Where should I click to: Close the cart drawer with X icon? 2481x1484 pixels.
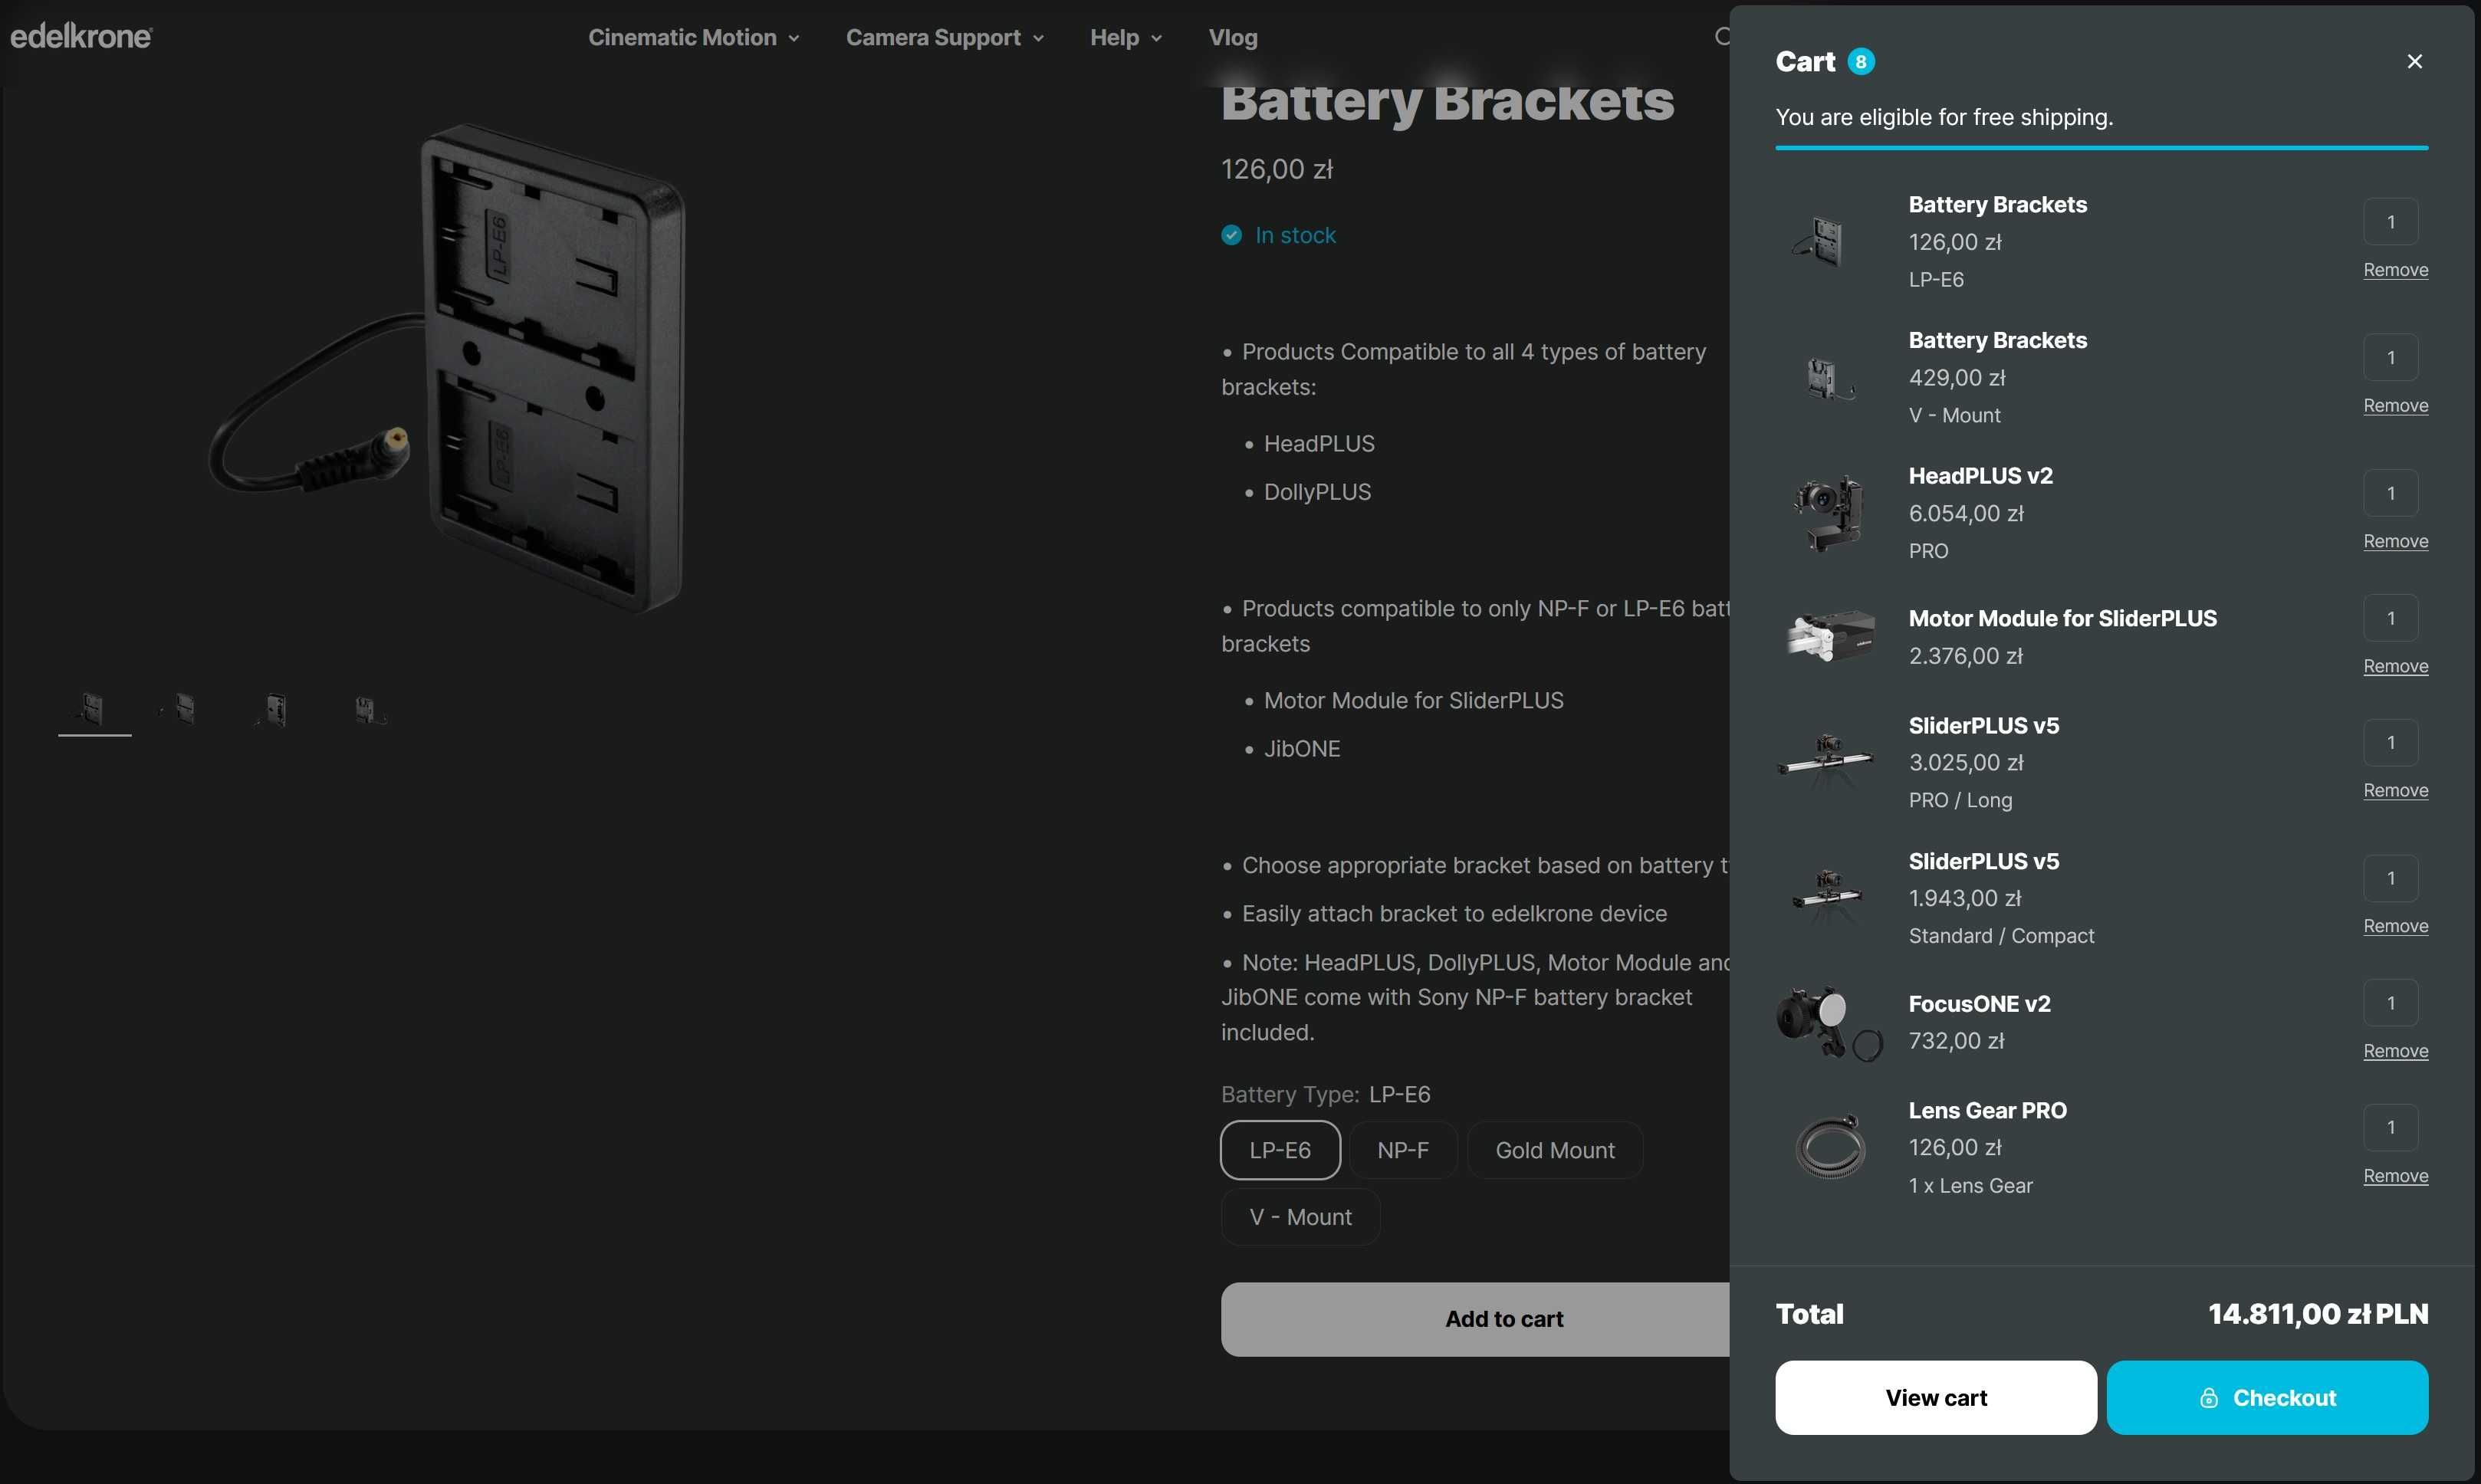coord(2414,61)
